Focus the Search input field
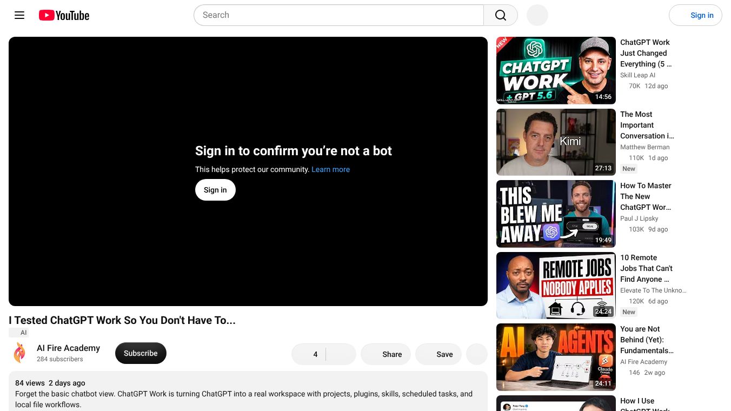Viewport: 731px width, 411px height. pos(338,15)
